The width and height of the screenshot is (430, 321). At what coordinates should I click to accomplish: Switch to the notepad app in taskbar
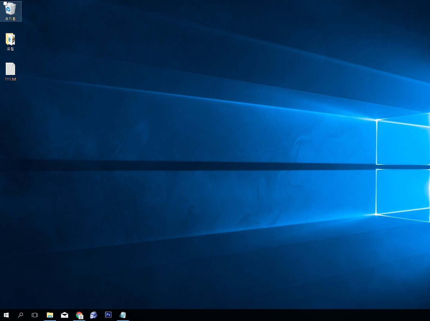click(x=123, y=315)
